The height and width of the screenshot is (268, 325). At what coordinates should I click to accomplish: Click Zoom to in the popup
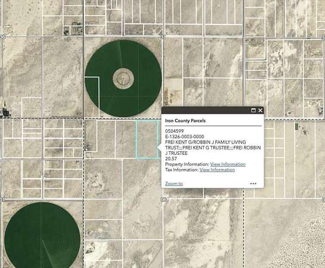[x=174, y=183]
